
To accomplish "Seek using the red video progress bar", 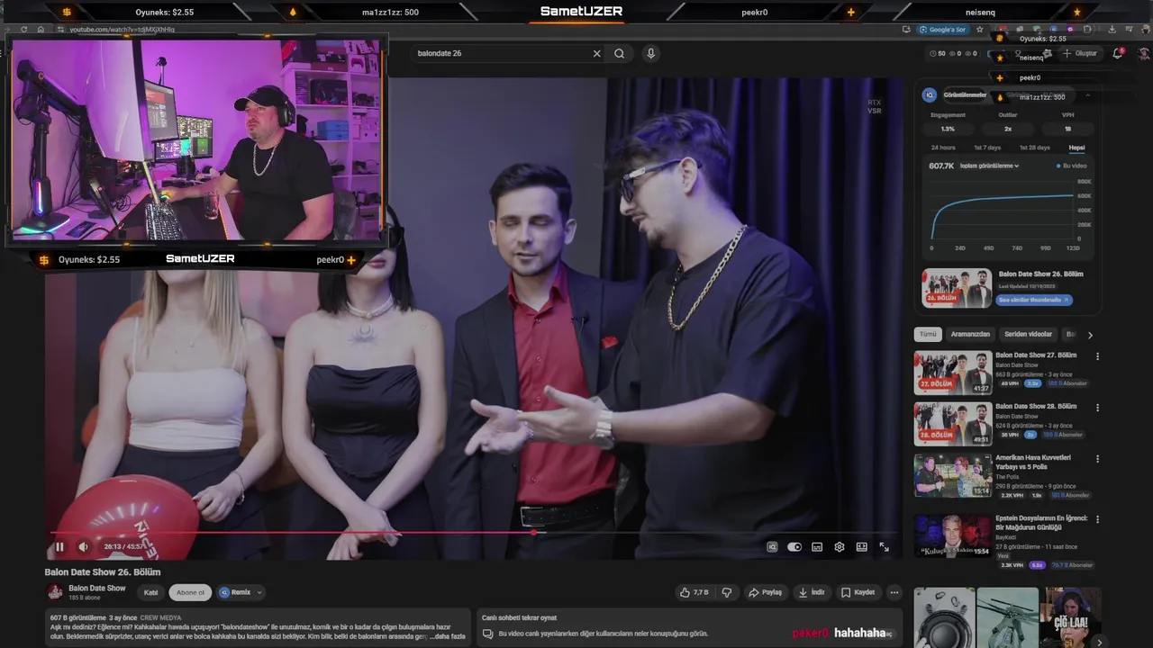I will pyautogui.click(x=475, y=532).
